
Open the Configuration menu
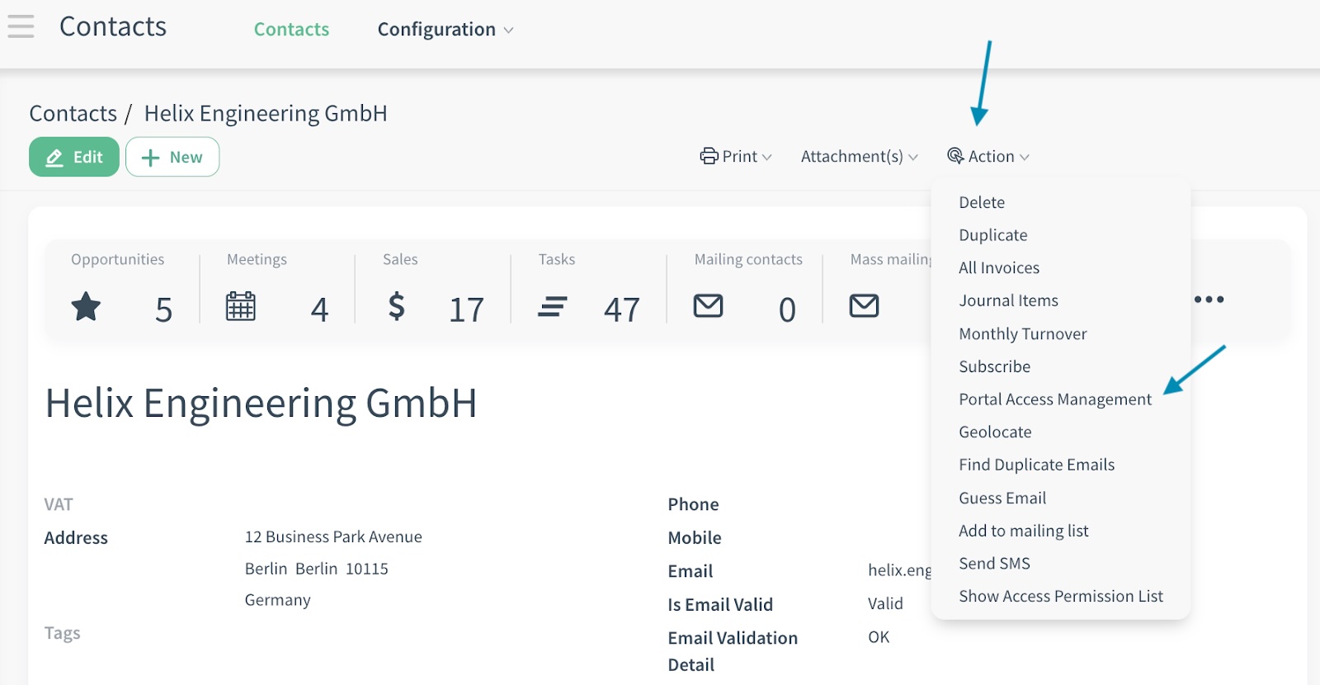445,30
